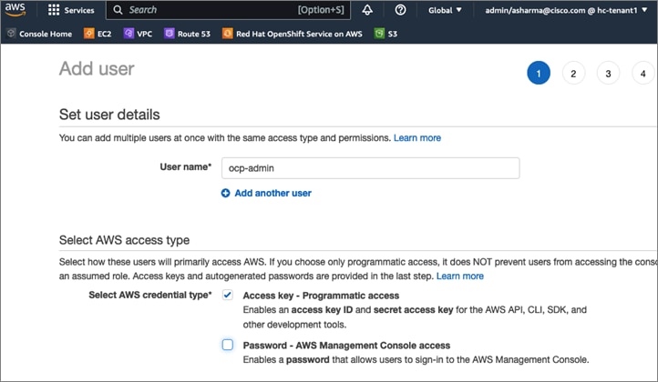The image size is (658, 382).
Task: Open Red Hat OpenShift Service on AWS
Action: point(299,34)
